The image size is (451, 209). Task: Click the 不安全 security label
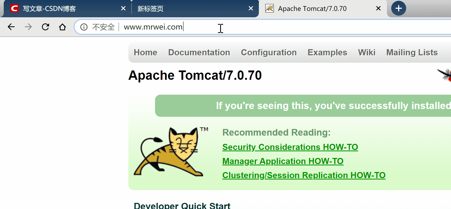click(103, 27)
